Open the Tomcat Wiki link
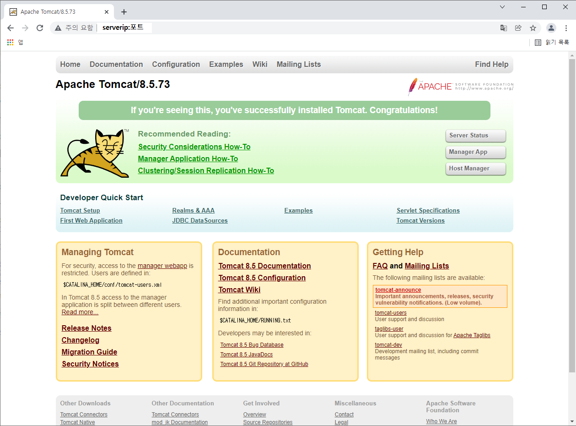Screen dimensions: 576x426 coord(239,290)
